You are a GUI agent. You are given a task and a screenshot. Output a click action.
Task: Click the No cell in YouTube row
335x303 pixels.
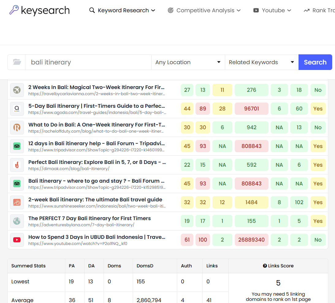pos(318,240)
